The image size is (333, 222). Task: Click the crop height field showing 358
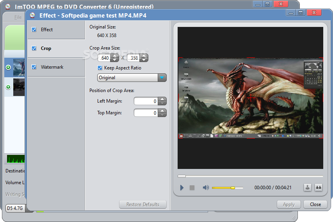(x=134, y=58)
